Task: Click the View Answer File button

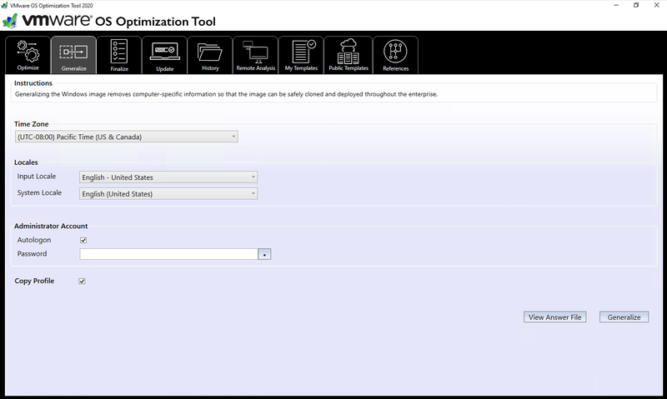Action: 555,317
